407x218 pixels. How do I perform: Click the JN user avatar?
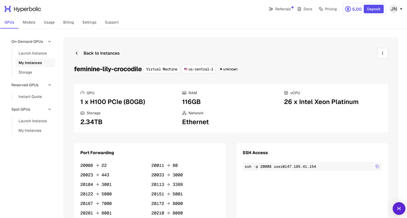coord(394,9)
